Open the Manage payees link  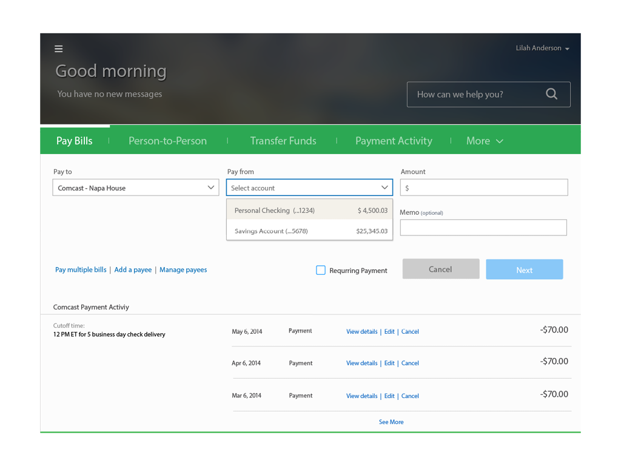pyautogui.click(x=183, y=269)
